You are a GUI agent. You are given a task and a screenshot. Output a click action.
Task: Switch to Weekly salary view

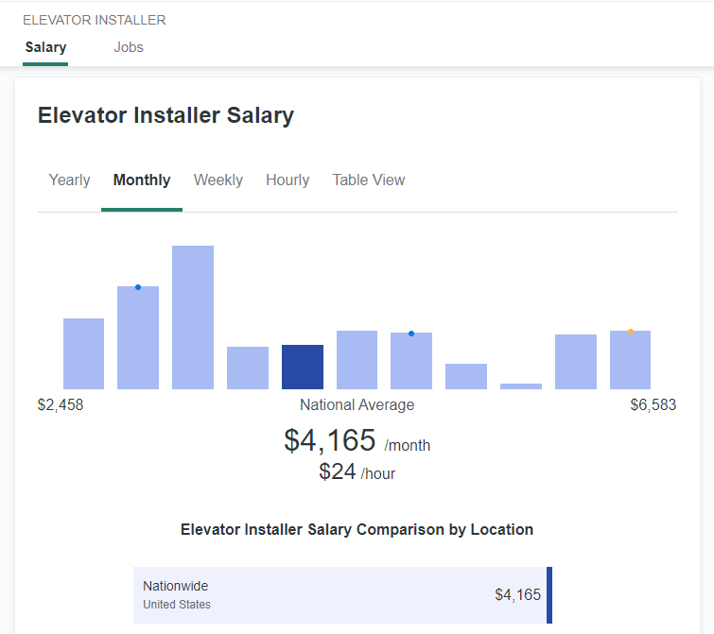(218, 180)
